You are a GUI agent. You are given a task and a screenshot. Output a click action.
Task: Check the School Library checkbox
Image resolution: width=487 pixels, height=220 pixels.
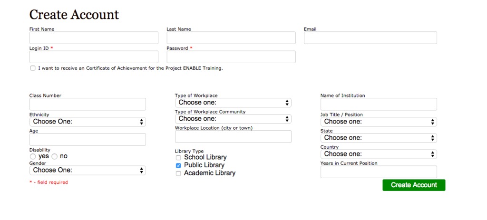point(178,158)
